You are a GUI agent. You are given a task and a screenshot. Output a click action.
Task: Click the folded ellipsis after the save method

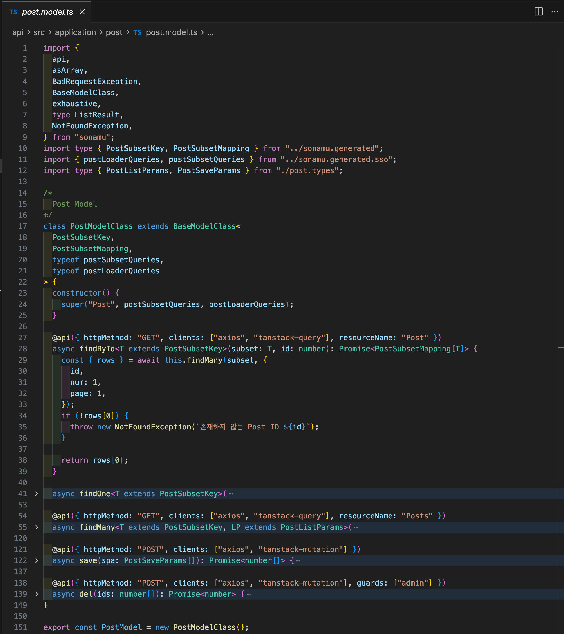(x=298, y=561)
